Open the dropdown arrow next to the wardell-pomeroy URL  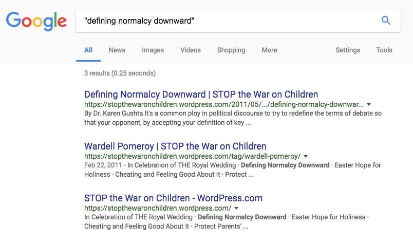[306, 156]
